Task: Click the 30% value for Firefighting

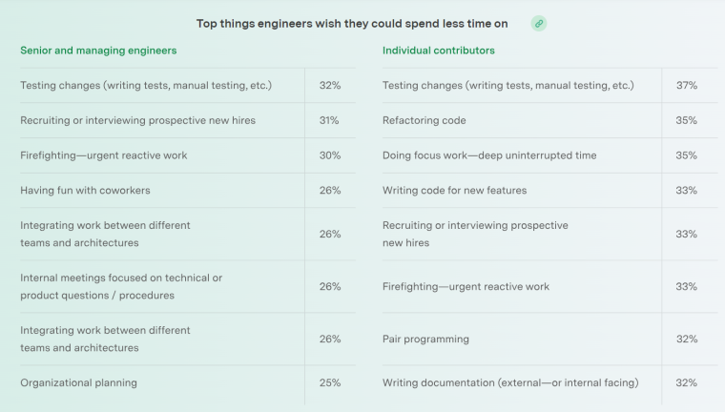Action: (x=330, y=155)
